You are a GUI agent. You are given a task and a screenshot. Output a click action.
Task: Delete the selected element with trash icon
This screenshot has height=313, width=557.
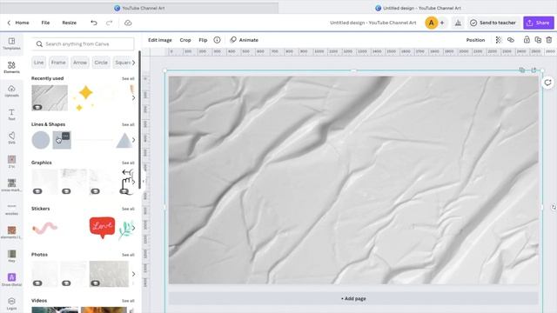[549, 40]
